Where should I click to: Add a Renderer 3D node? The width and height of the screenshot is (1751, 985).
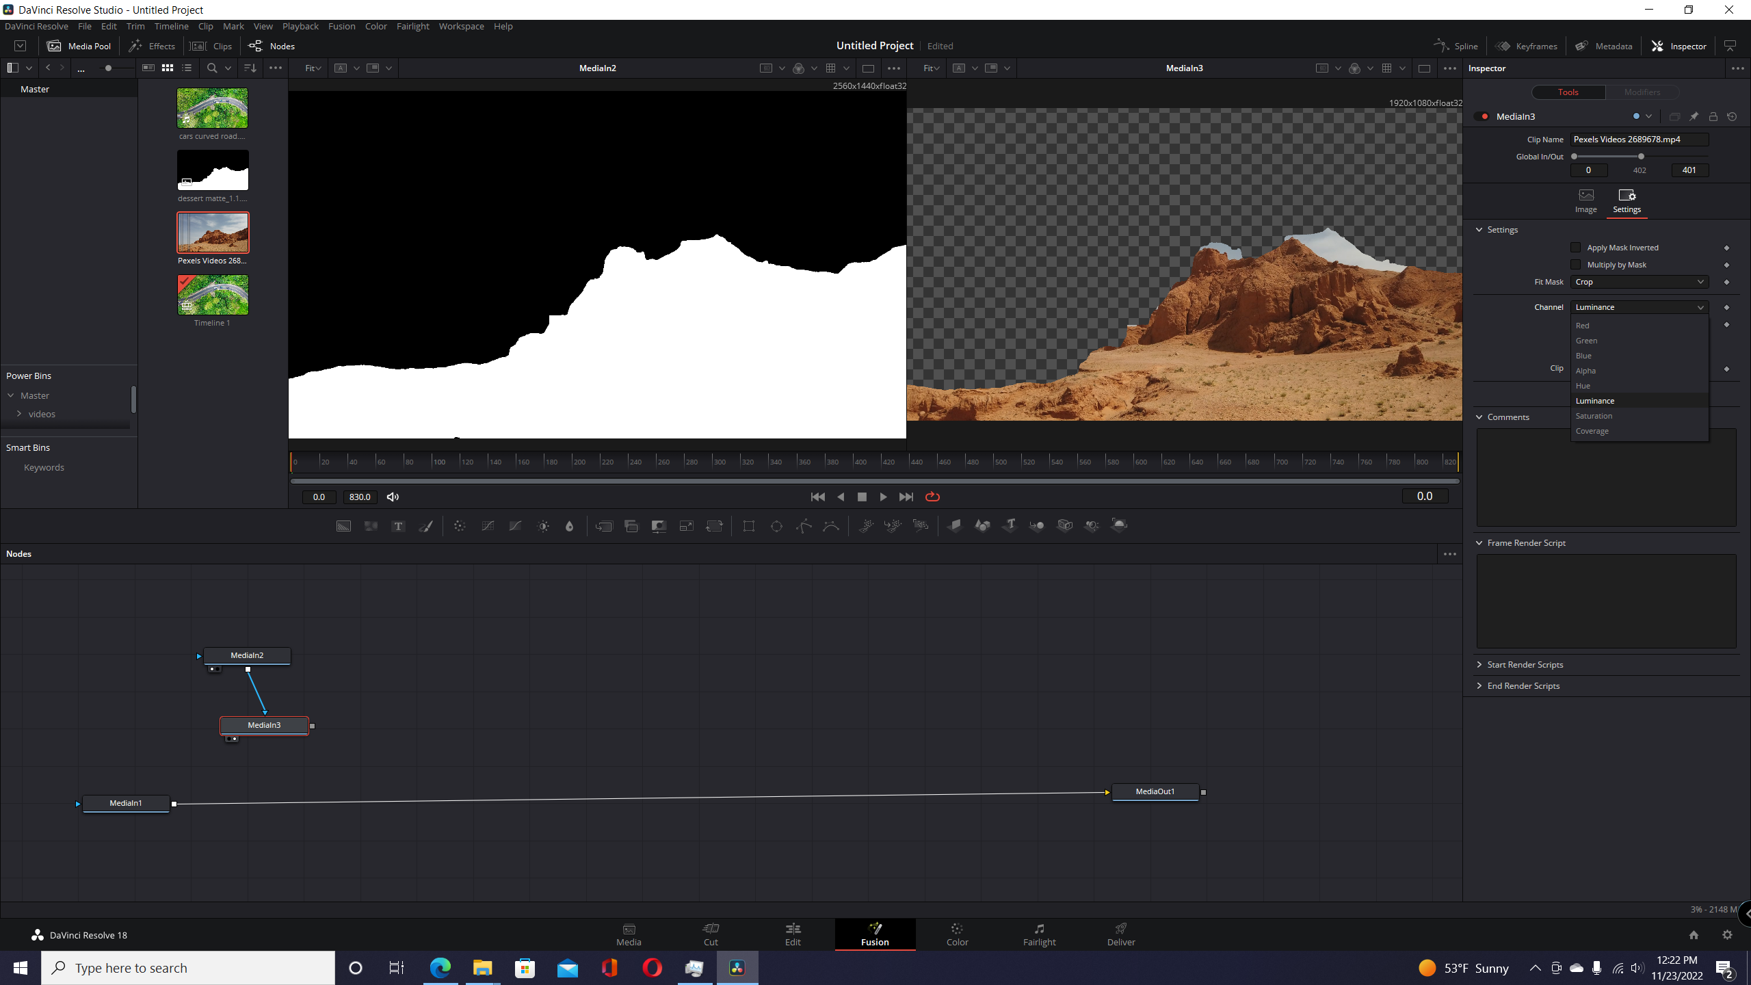(x=1119, y=526)
